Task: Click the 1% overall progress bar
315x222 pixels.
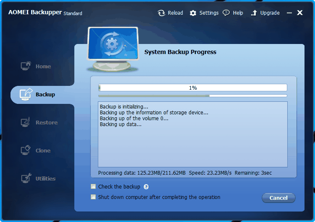Action: (193, 88)
